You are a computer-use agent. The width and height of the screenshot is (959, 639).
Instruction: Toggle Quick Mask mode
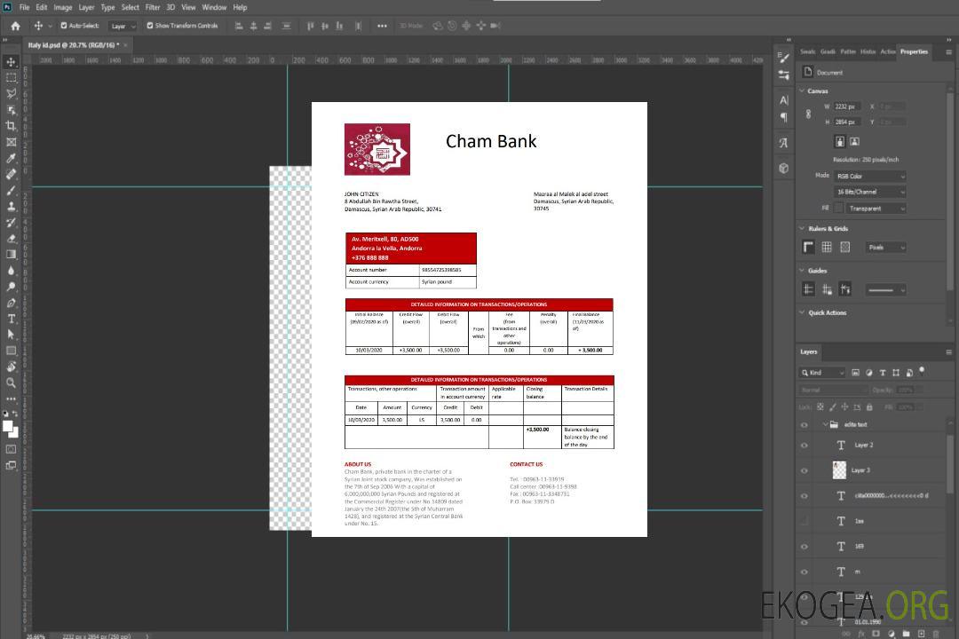[x=11, y=449]
